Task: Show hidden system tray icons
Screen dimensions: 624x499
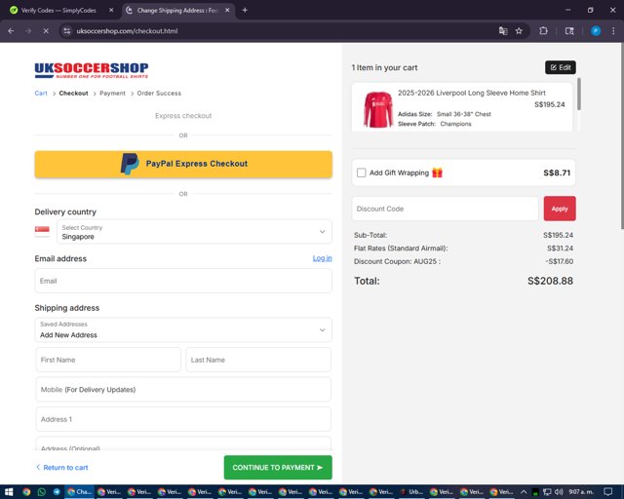Action: click(524, 492)
